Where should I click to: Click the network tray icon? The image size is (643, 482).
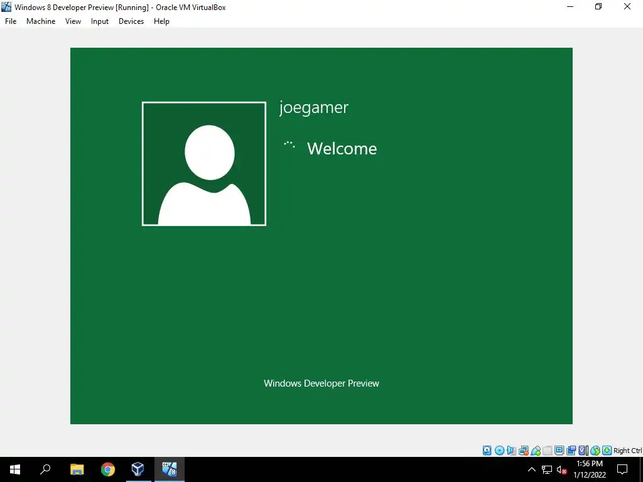point(547,469)
